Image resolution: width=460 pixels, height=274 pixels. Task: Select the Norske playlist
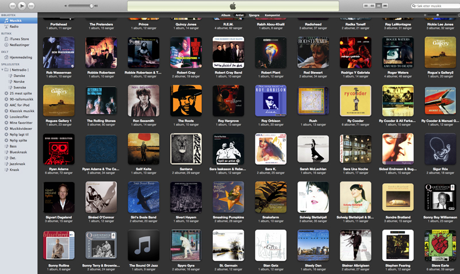pyautogui.click(x=18, y=82)
